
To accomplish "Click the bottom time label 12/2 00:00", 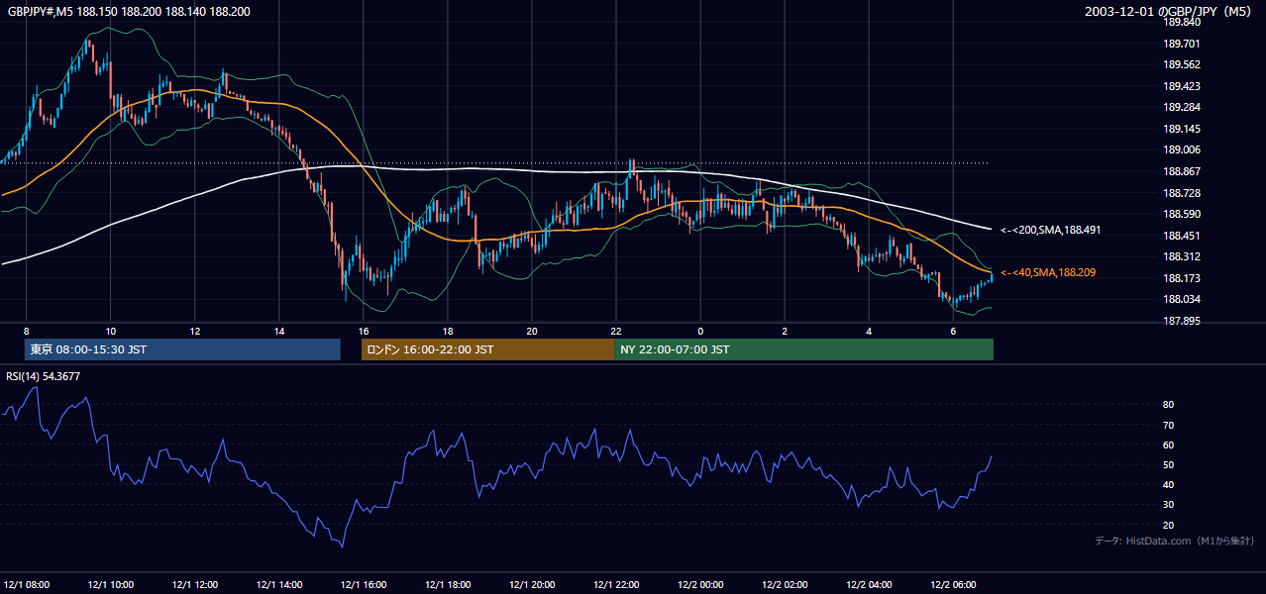I will coord(700,584).
